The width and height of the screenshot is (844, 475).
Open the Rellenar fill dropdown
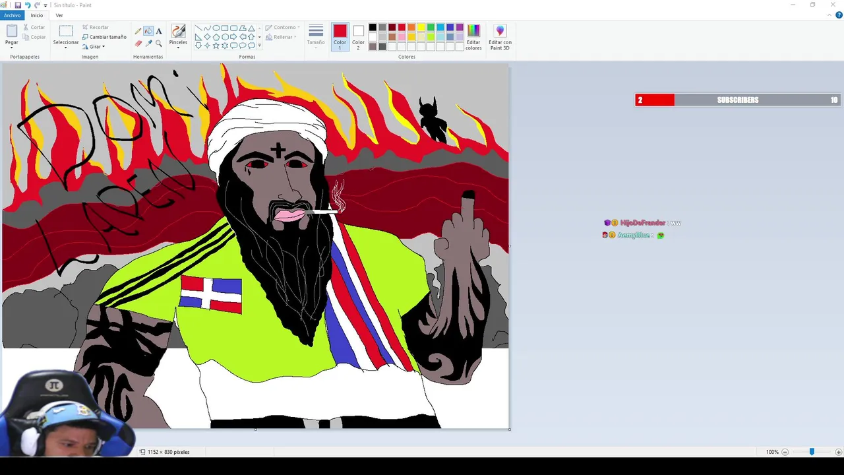tap(282, 37)
